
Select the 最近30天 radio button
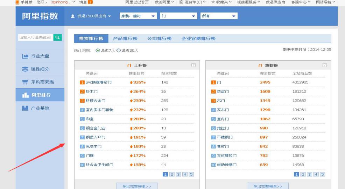pyautogui.click(x=119, y=51)
